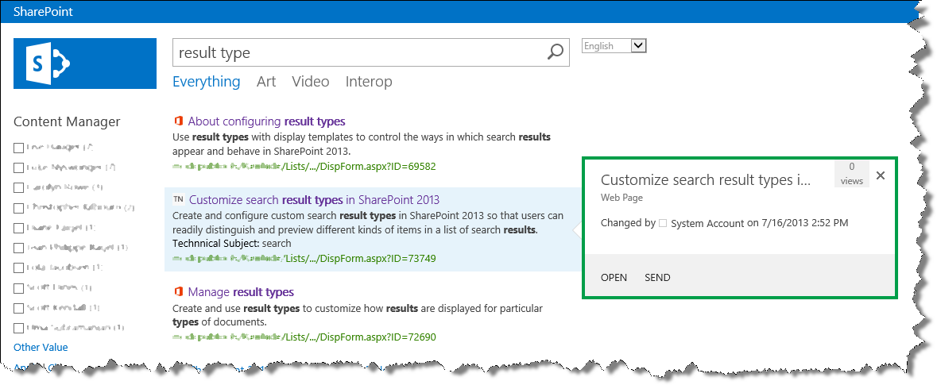Switch to the Art search tab
Viewport: 937px width, 385px height.
266,82
